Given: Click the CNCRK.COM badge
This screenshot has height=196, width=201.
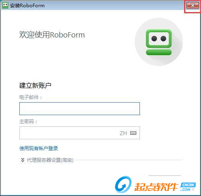Looking at the screenshot, I should point(188,187).
